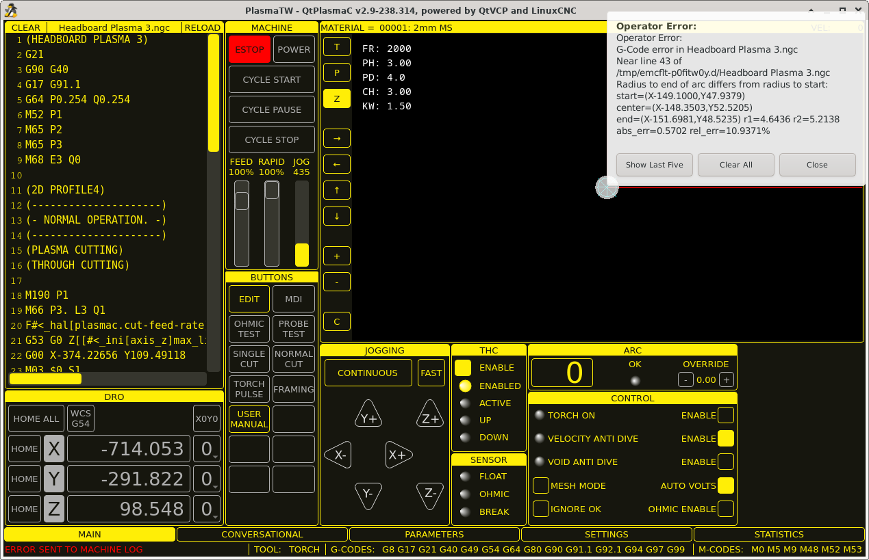The height and width of the screenshot is (560, 869).
Task: Go to the SETTINGS tab
Action: (607, 535)
